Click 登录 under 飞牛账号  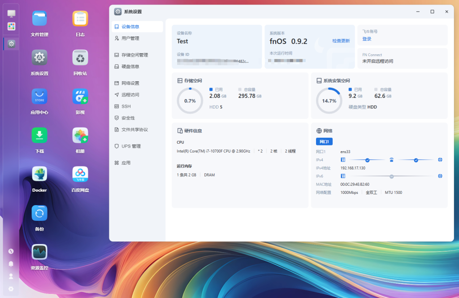[x=367, y=39]
